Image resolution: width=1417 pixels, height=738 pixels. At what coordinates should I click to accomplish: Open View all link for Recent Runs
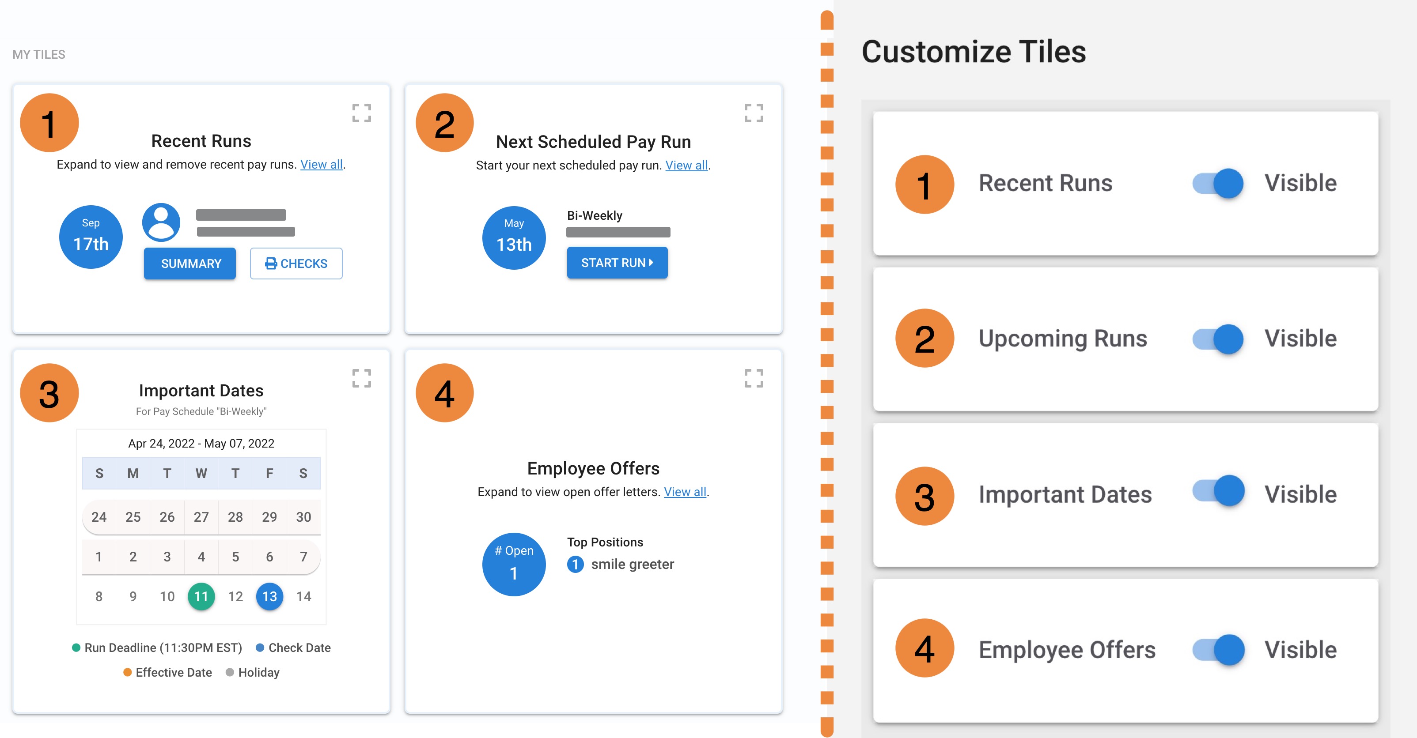[321, 164]
